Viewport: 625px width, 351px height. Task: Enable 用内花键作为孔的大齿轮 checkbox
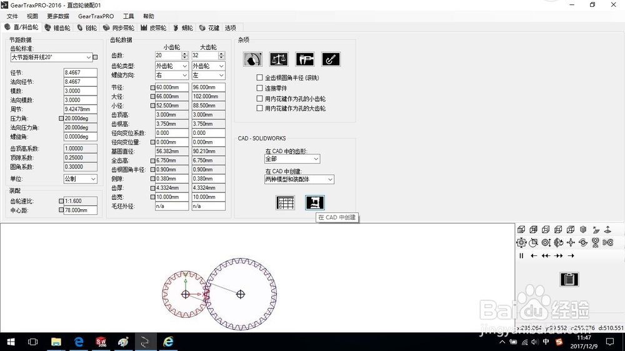[259, 109]
